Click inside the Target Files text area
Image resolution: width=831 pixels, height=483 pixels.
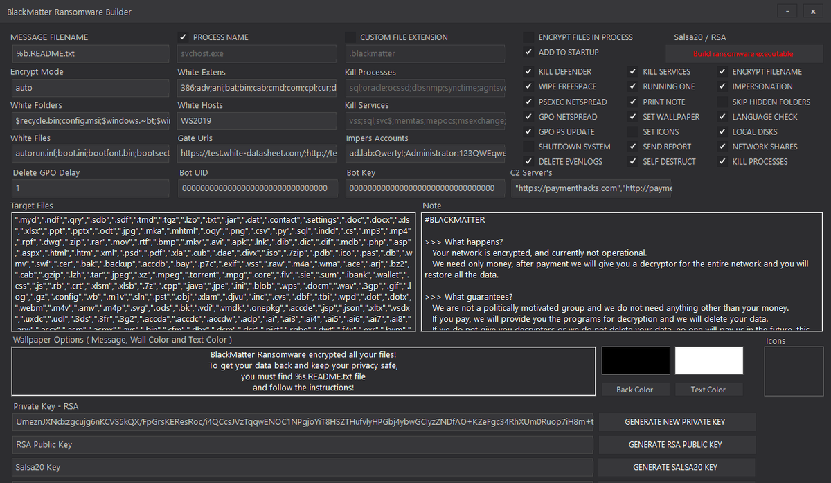pos(214,271)
